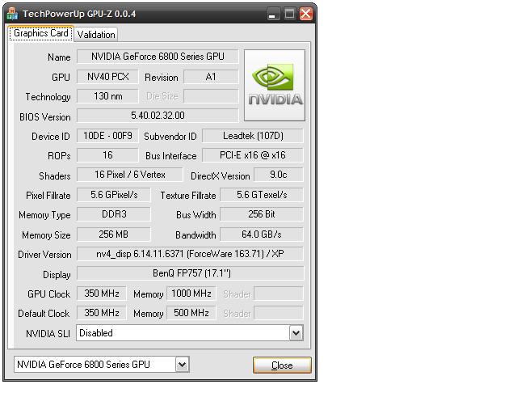Minimize the GPU-Z window
Screen dimensions: 517x414
click(273, 15)
